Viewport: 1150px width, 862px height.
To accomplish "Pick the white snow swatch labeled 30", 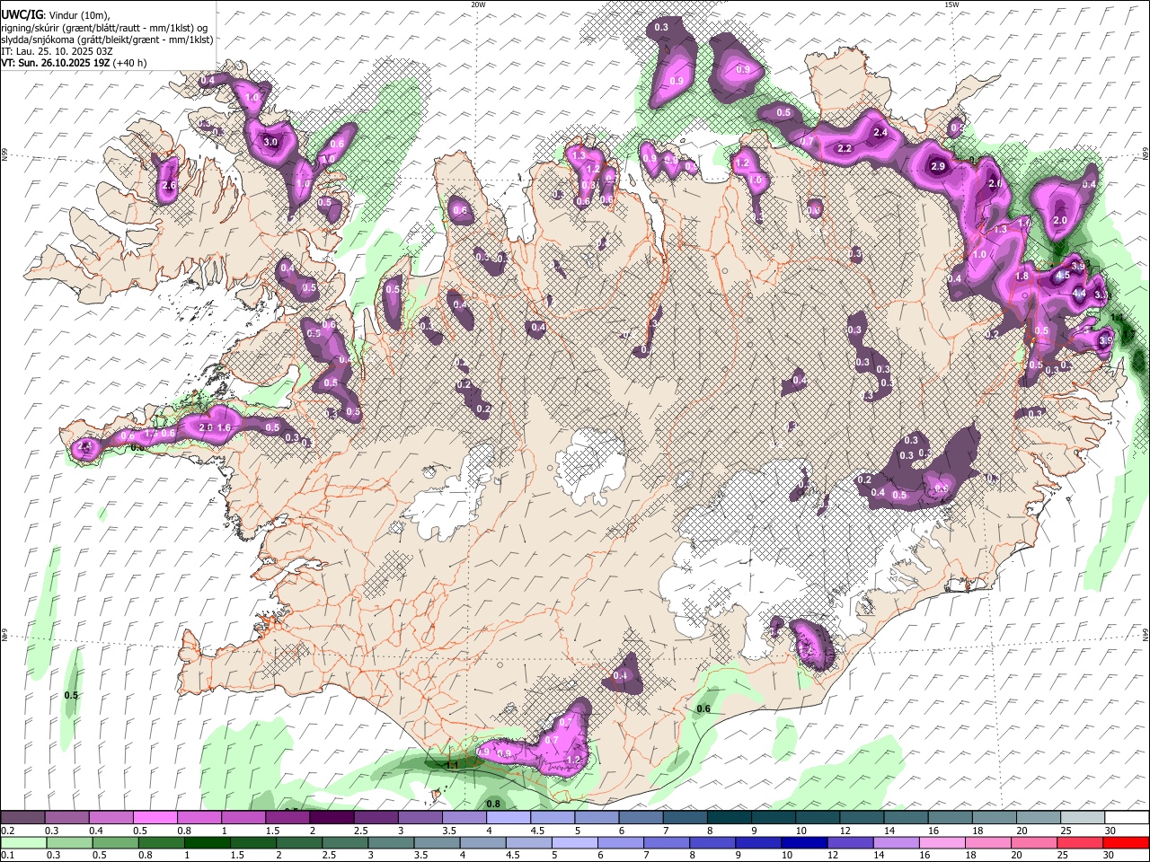I will [1128, 817].
